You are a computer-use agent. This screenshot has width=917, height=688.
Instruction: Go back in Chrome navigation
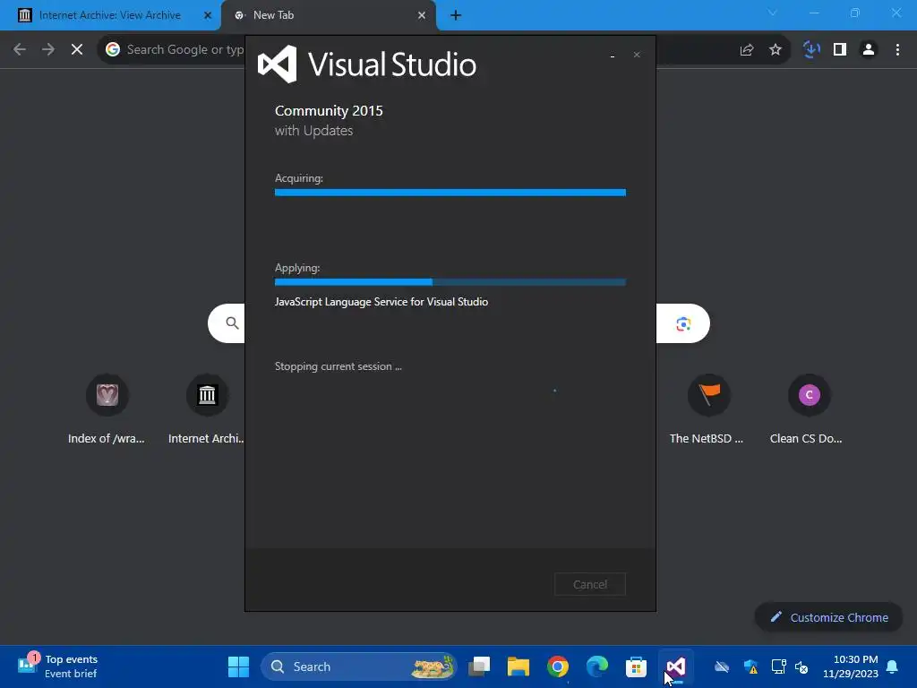coord(20,50)
